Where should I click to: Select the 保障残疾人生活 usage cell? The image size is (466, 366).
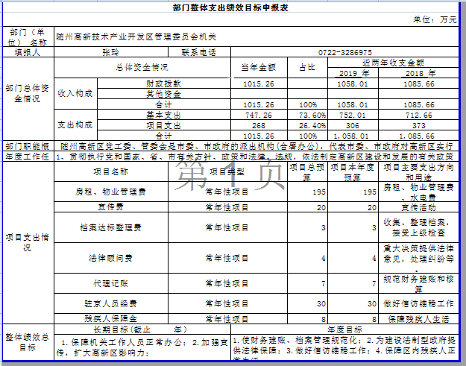(418, 319)
